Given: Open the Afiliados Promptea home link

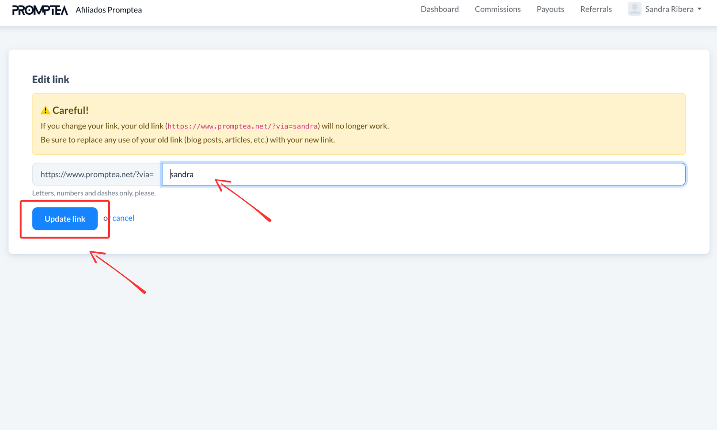Looking at the screenshot, I should 109,10.
